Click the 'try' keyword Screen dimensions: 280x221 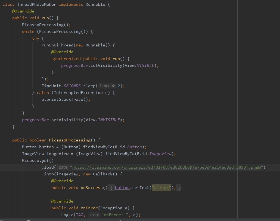tap(35, 38)
